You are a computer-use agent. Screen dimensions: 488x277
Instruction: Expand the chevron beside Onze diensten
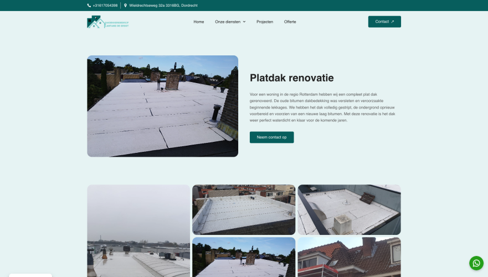pyautogui.click(x=244, y=22)
